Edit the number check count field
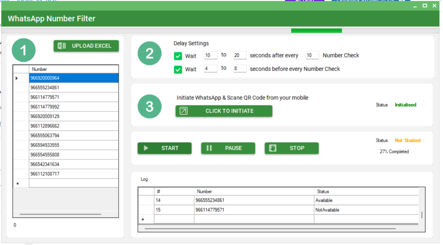Viewport: 443px width, 245px height. pyautogui.click(x=312, y=55)
